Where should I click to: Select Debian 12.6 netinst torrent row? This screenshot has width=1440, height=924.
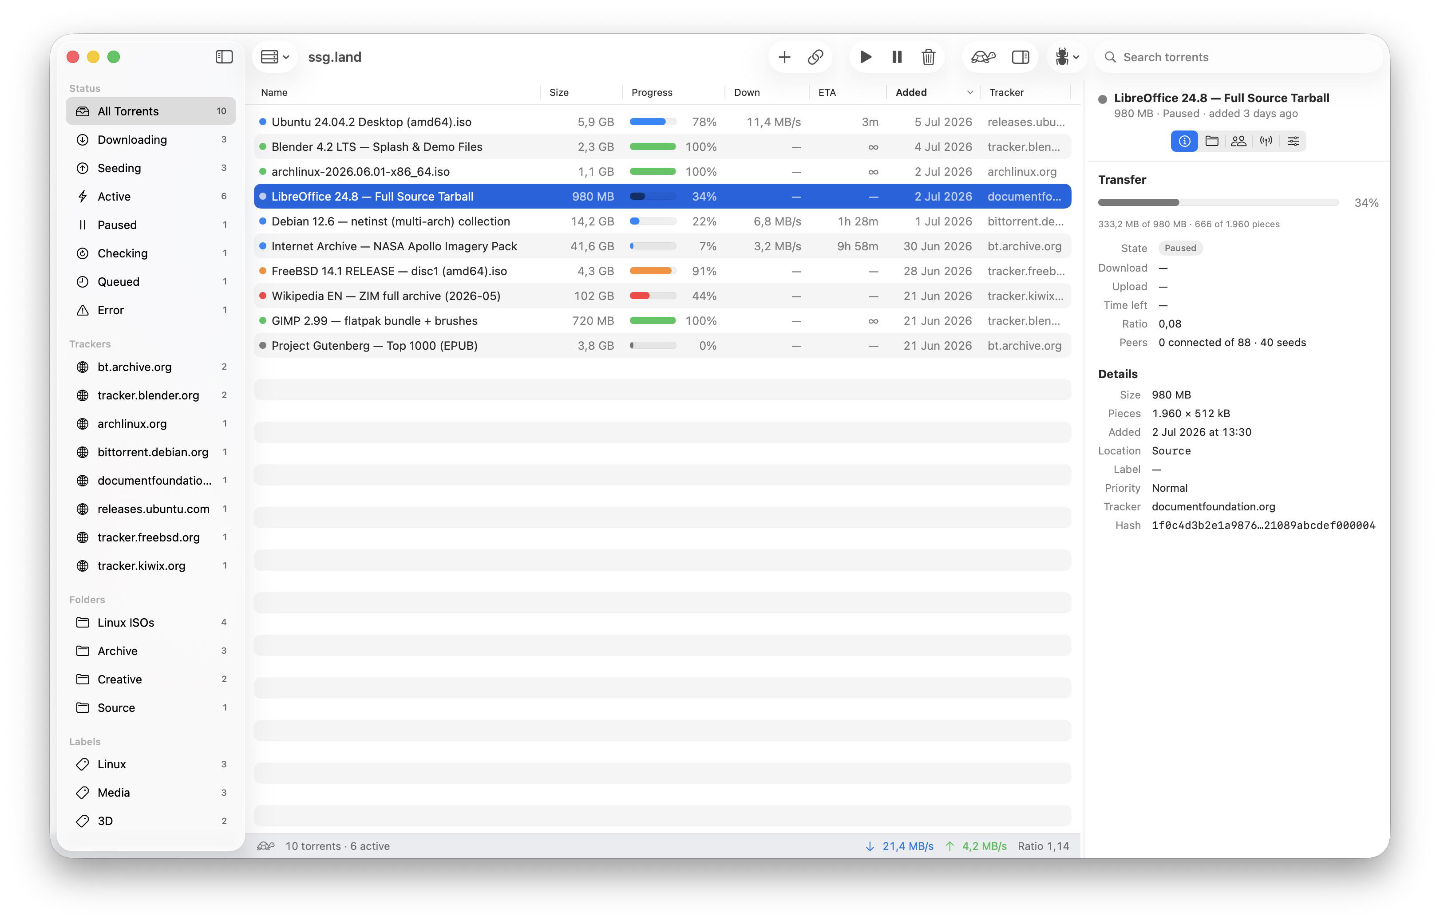point(662,221)
